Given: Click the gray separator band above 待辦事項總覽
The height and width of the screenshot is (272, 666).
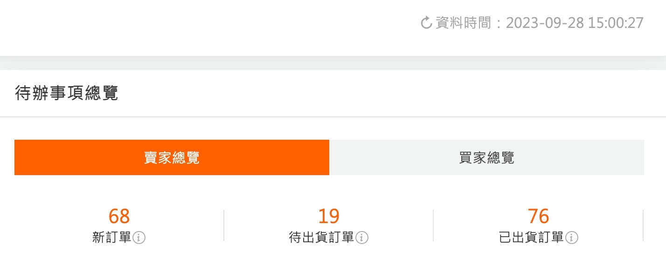Looking at the screenshot, I should tap(333, 63).
